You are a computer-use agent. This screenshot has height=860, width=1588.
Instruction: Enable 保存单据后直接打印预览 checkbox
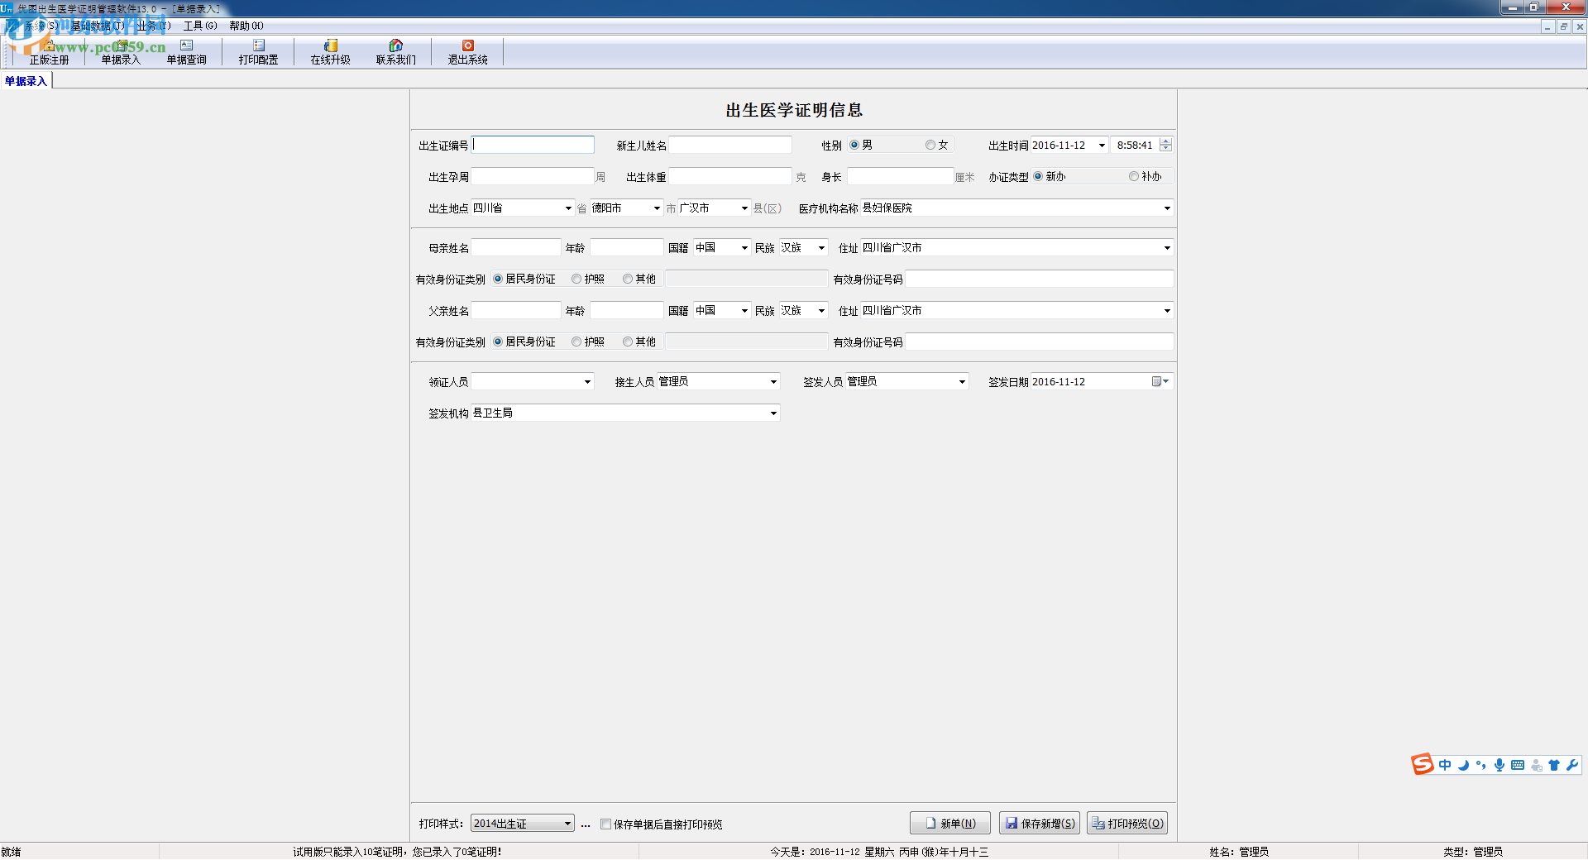point(605,824)
